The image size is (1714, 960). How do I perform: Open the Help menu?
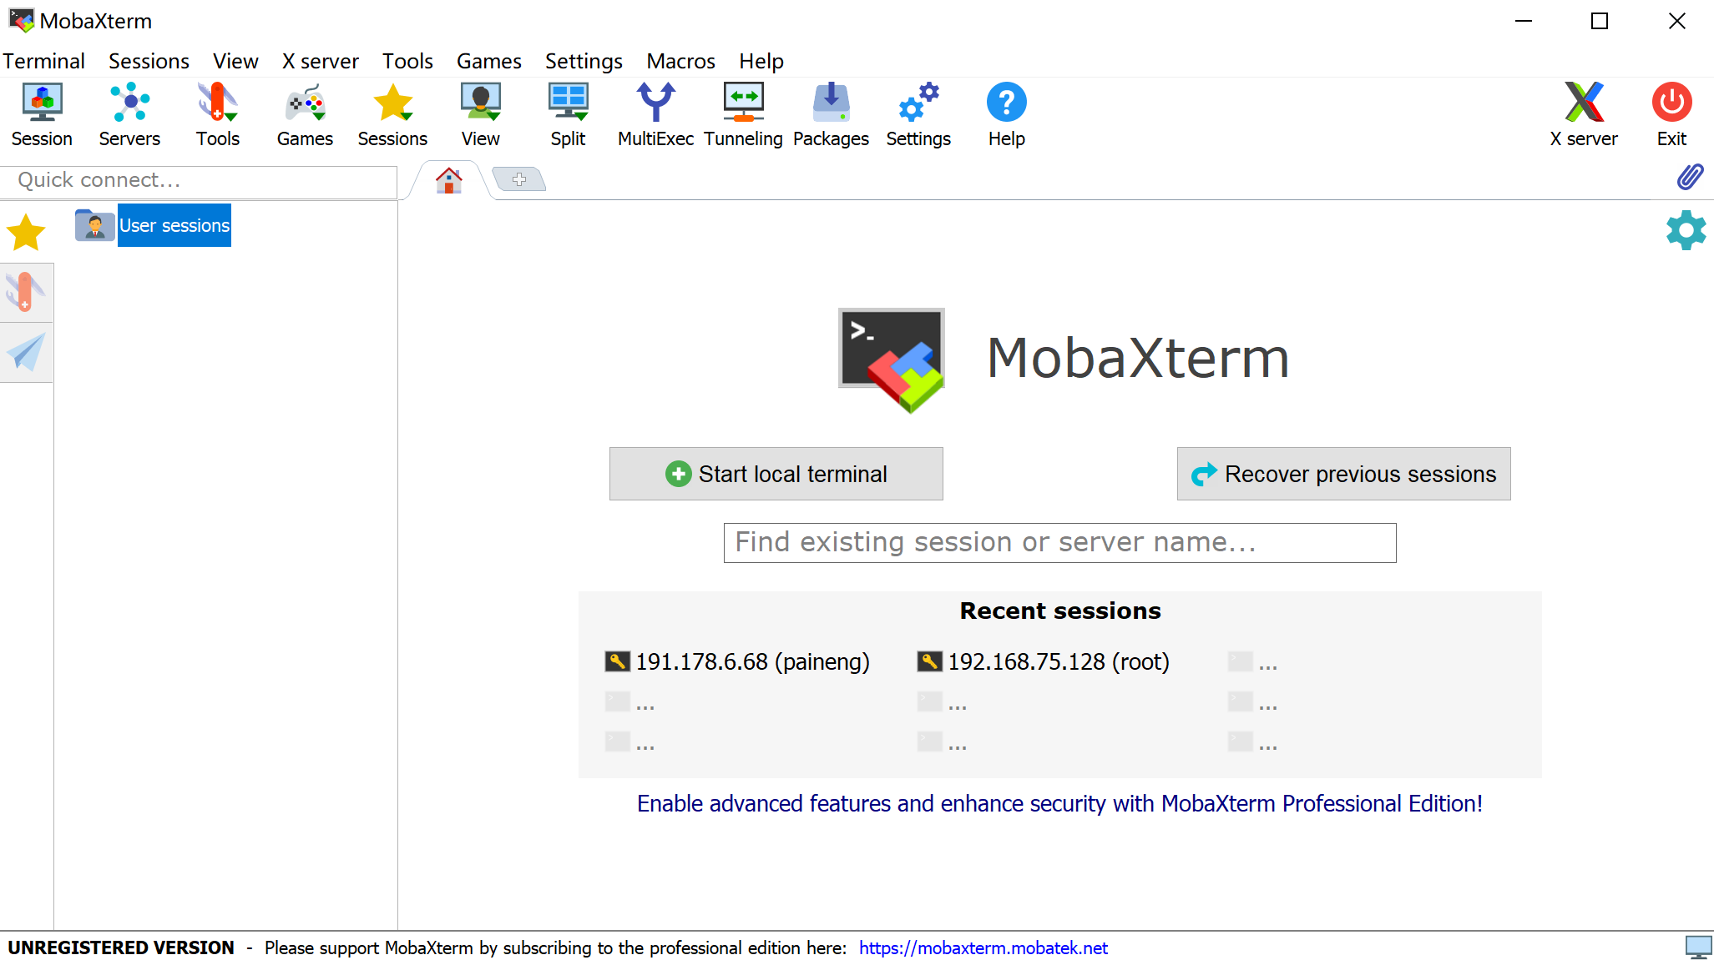[761, 61]
